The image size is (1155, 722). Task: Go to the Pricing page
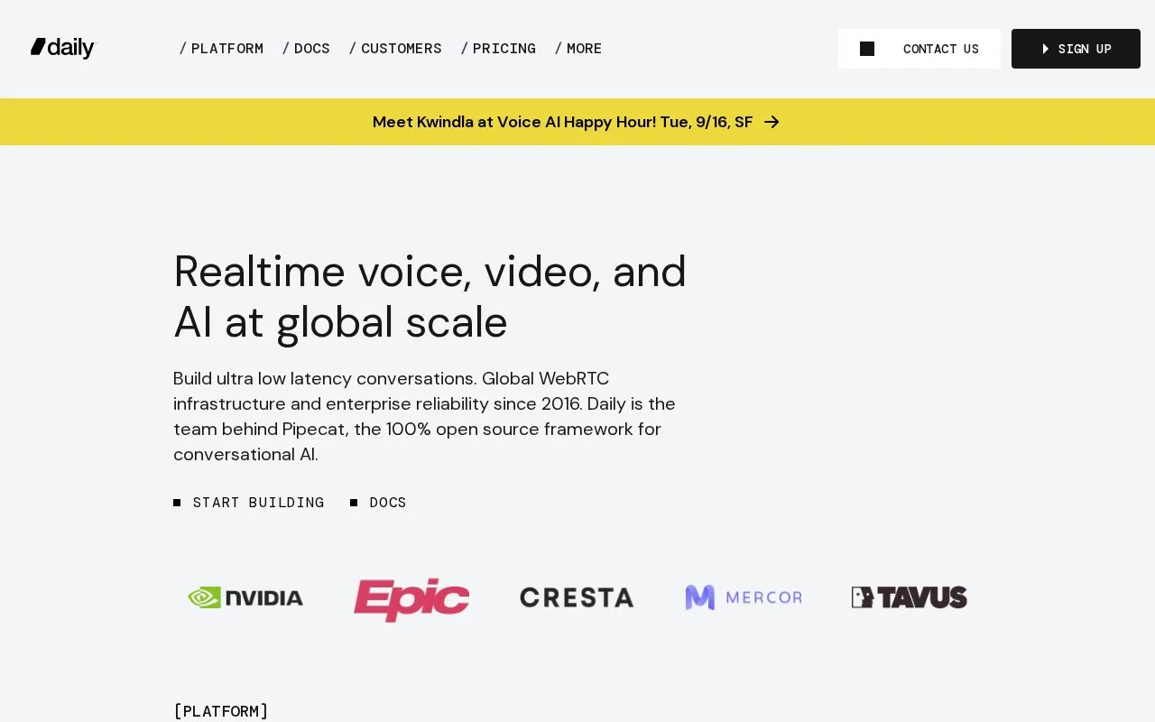[498, 49]
